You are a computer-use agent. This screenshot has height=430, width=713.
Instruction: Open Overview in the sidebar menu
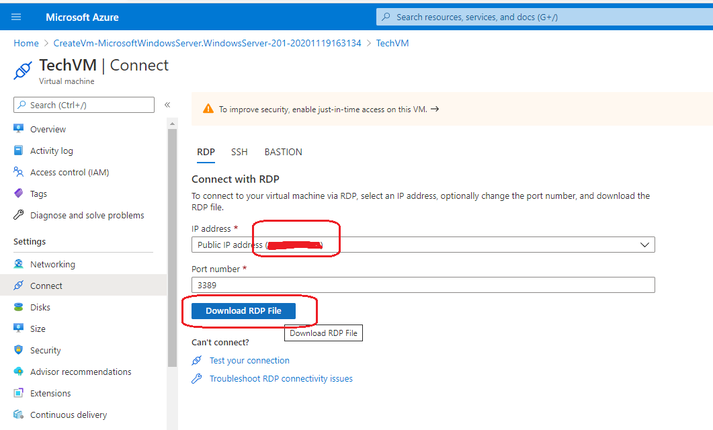[x=84, y=129]
